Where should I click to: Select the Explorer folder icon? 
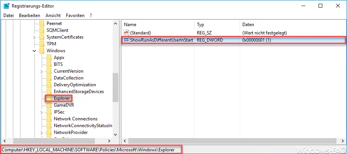point(49,98)
